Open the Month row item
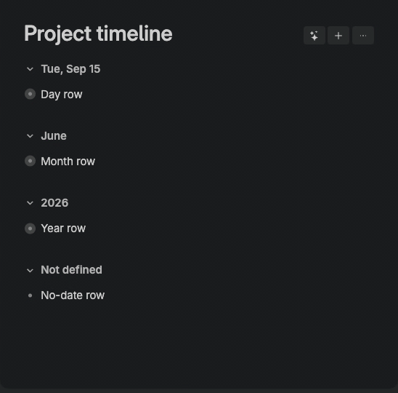 click(x=68, y=162)
